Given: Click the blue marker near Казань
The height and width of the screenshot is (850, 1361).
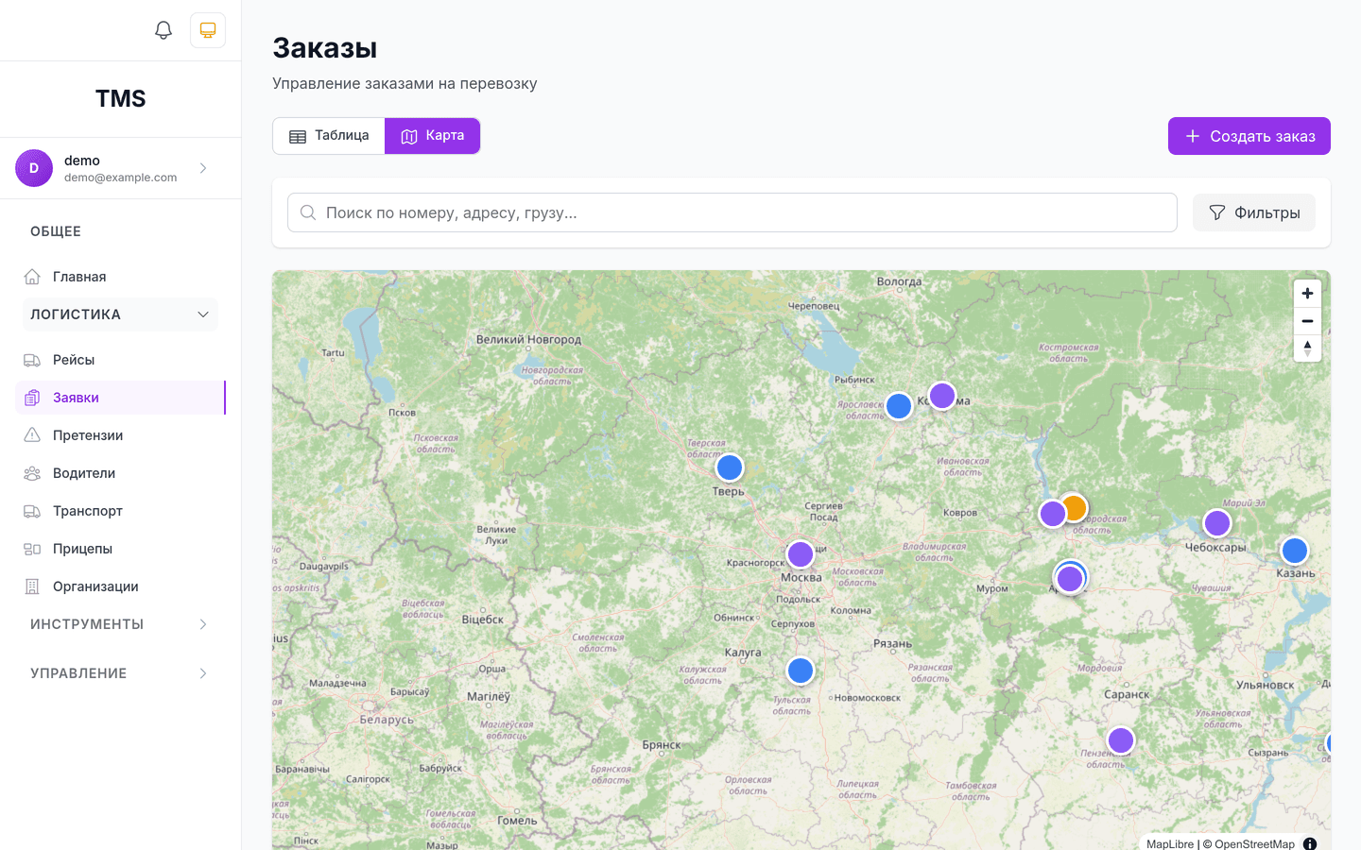Looking at the screenshot, I should [1295, 550].
